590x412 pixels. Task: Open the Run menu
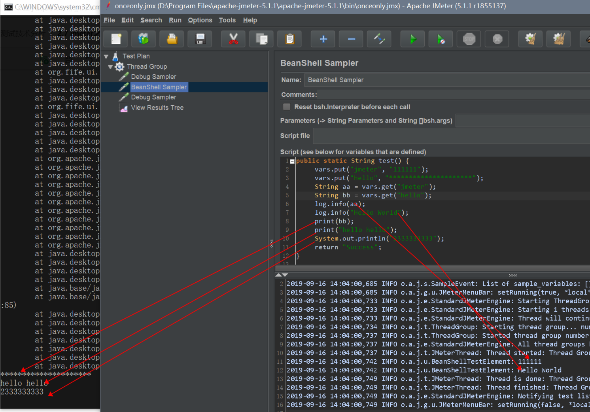175,20
